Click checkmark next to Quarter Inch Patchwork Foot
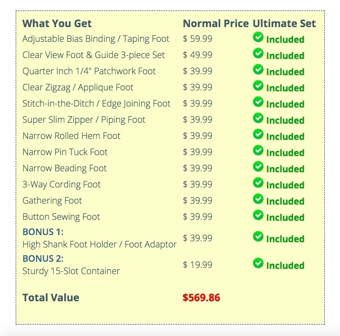This screenshot has height=336, width=340. (x=258, y=69)
